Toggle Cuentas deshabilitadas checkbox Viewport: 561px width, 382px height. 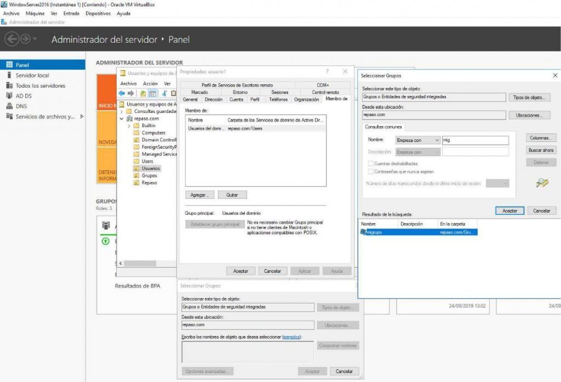(x=371, y=163)
